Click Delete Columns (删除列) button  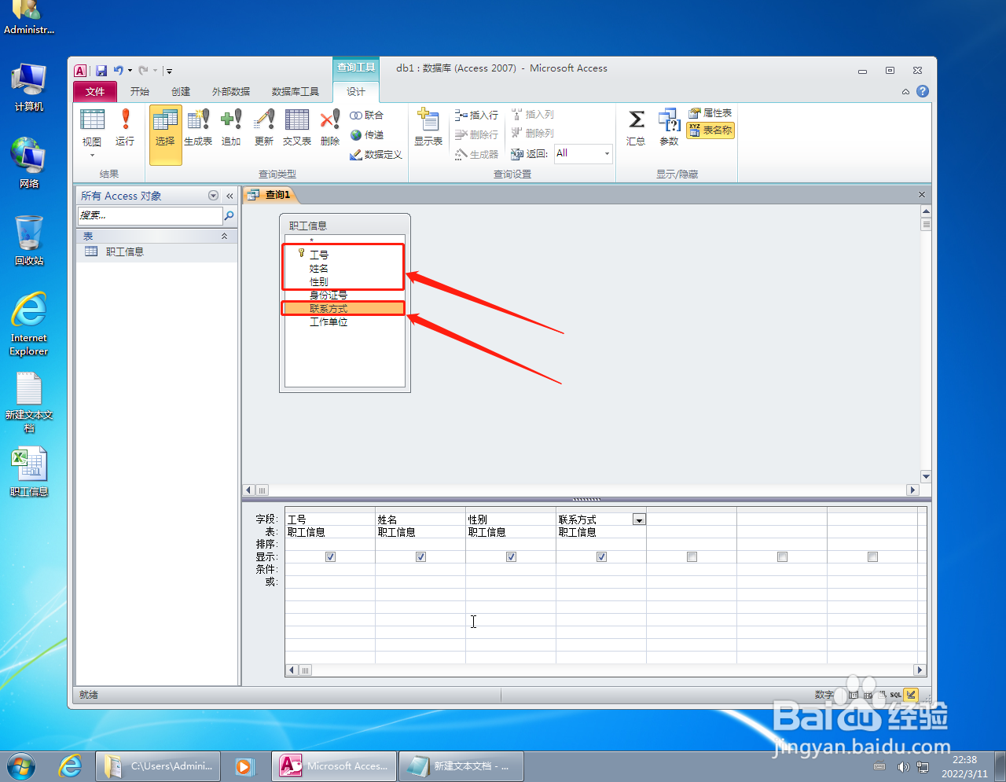[532, 133]
